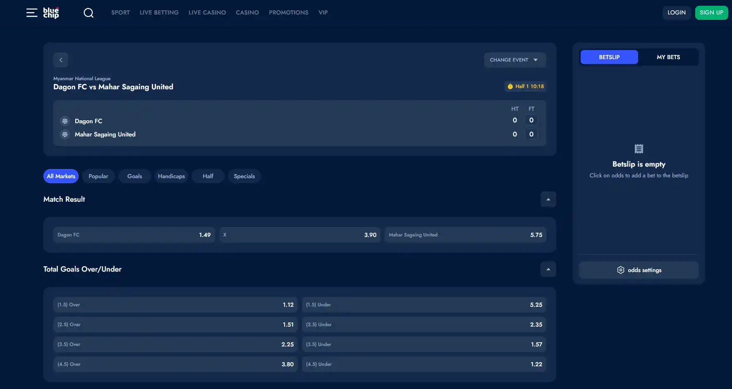
Task: Collapse the Match Result section
Action: [x=548, y=199]
